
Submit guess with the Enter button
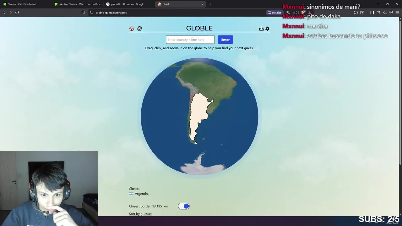225,40
